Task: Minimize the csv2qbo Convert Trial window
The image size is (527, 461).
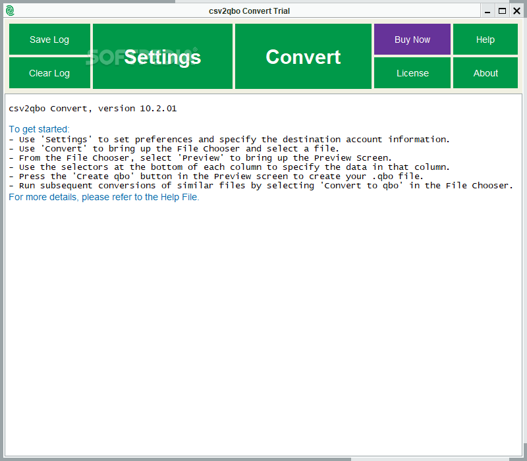Action: (x=487, y=11)
